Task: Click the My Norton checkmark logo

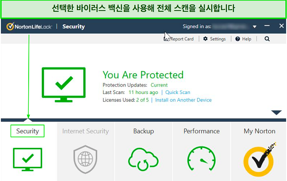Action: click(x=259, y=159)
